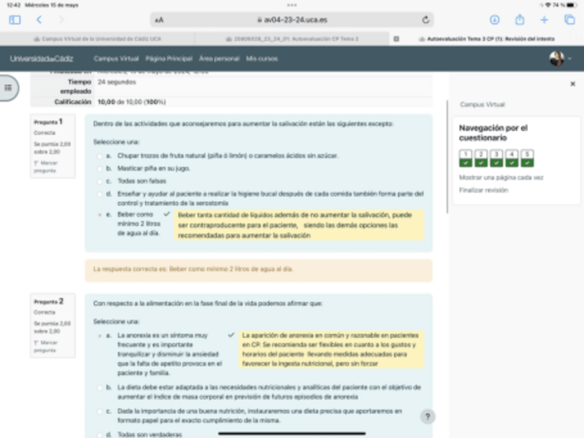Click the La respuesta correcta es feedback text
Image resolution: width=584 pixels, height=438 pixels.
coord(193,269)
